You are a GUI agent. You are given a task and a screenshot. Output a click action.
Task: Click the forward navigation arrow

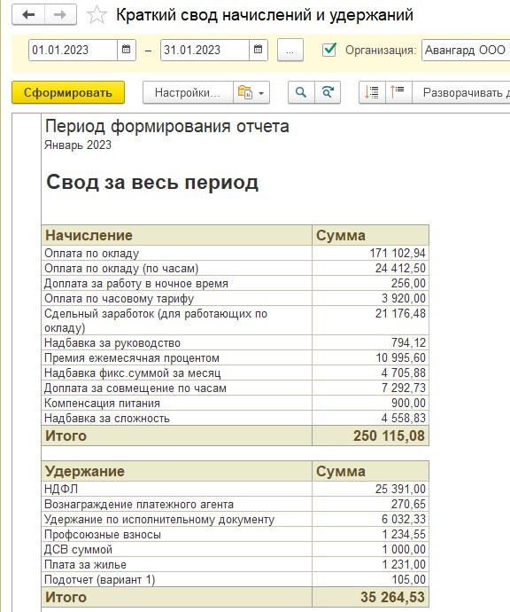pyautogui.click(x=60, y=15)
